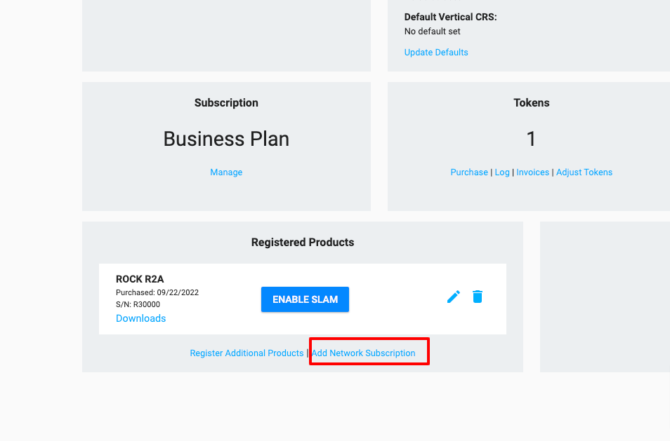Click the Business Plan heading text
Image resolution: width=670 pixels, height=441 pixels.
click(226, 139)
